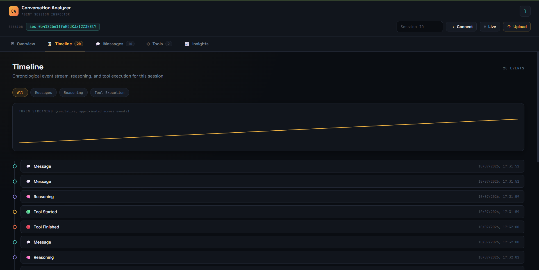Viewport: 539px width, 270px height.
Task: Click the orange CA app logo
Action: [13, 11]
